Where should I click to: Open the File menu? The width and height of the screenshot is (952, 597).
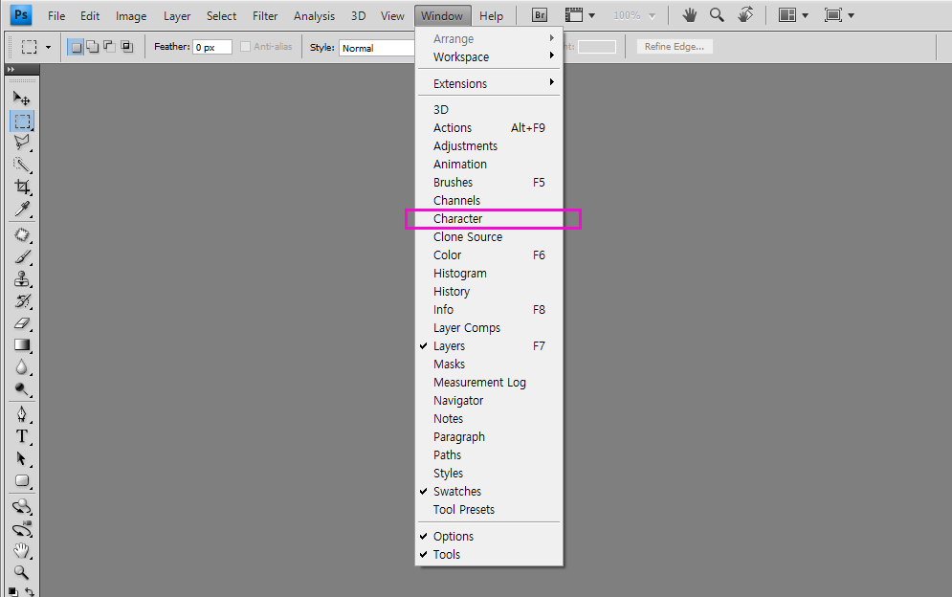pos(56,16)
